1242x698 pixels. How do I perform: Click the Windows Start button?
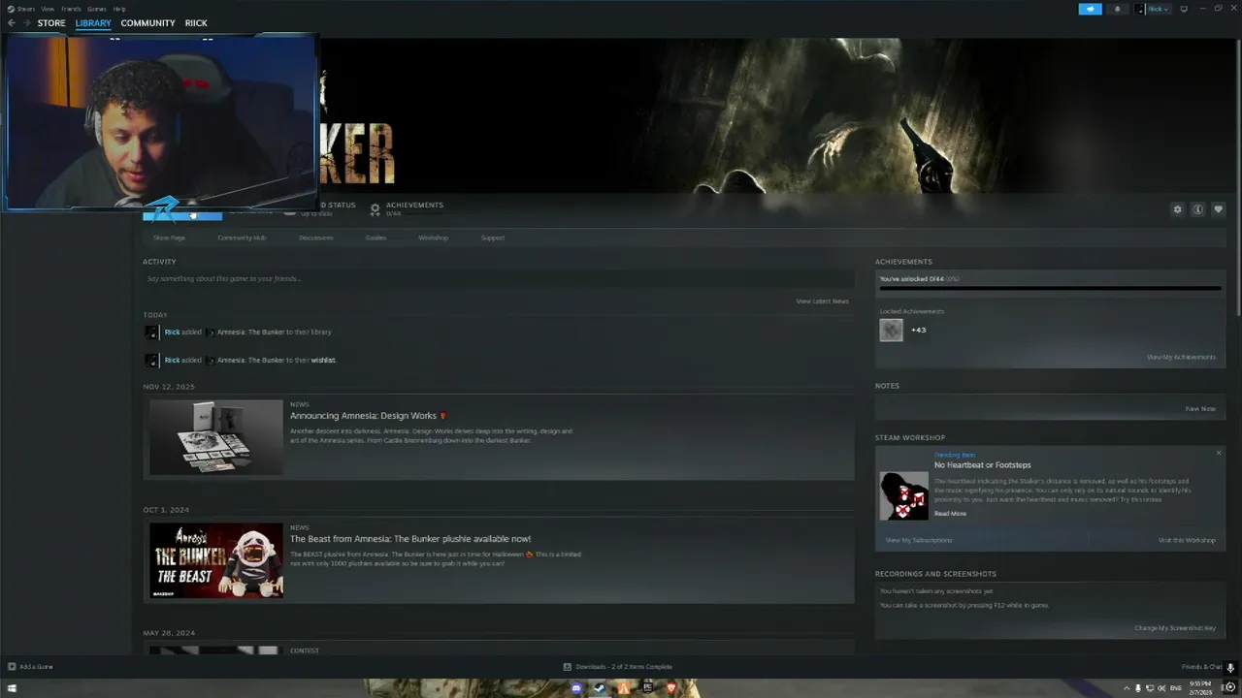click(x=12, y=688)
